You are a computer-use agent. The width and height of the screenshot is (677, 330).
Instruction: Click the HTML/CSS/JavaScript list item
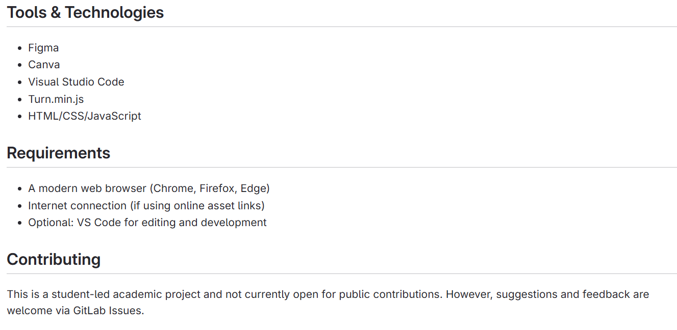(x=85, y=116)
